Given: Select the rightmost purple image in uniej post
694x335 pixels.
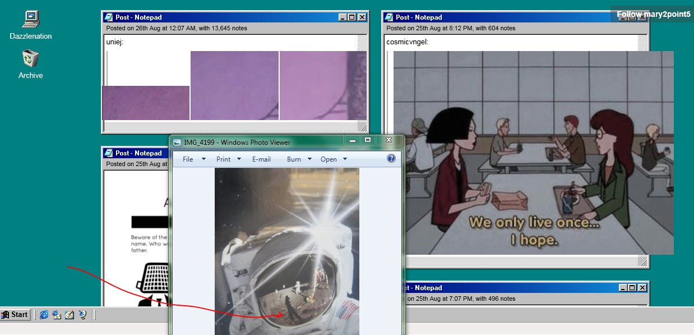Looking at the screenshot, I should pyautogui.click(x=323, y=85).
